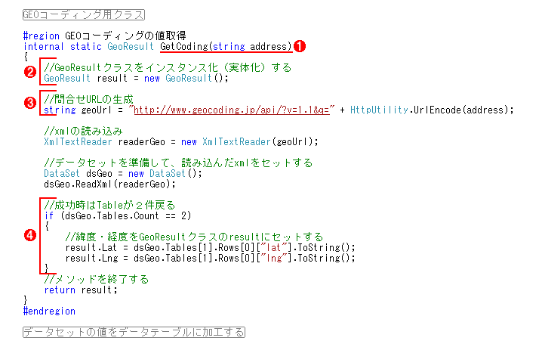Click 'result.Lng' assignment target
This screenshot has height=347, width=542.
pos(91,258)
